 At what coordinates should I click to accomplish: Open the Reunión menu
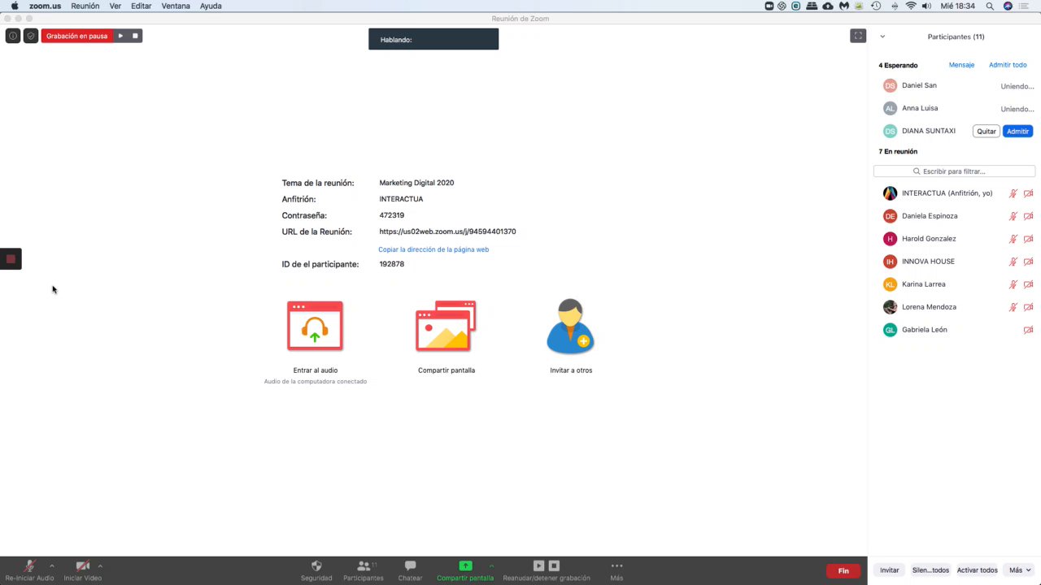pyautogui.click(x=85, y=6)
